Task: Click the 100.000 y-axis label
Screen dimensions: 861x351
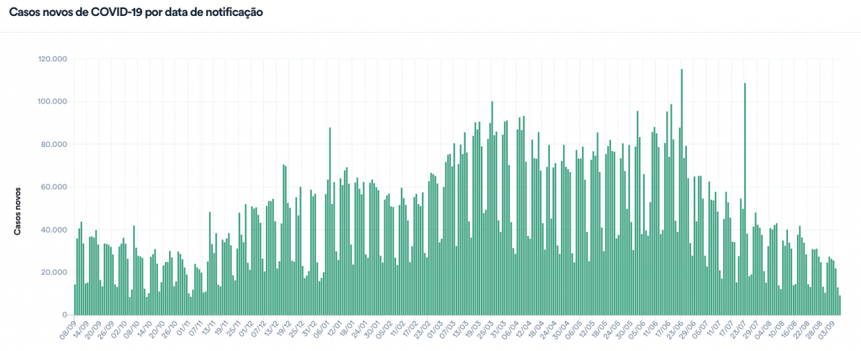Action: pos(52,102)
